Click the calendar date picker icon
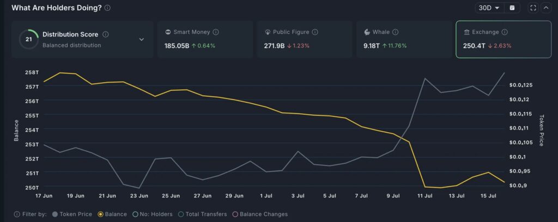The image size is (558, 222). 512,8
